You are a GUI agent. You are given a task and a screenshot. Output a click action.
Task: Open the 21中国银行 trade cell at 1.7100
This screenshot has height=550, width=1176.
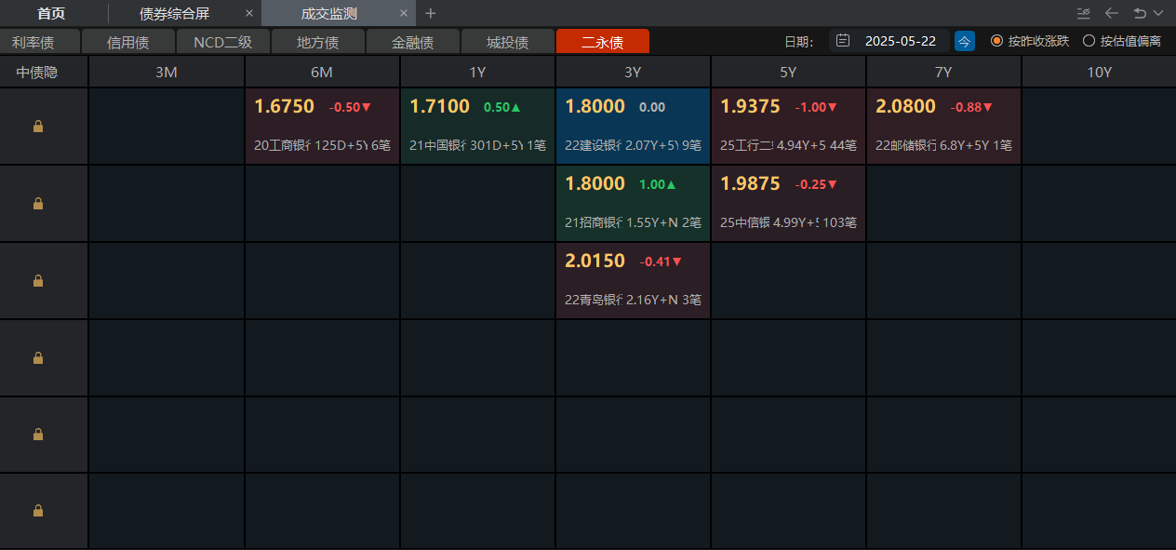[477, 127]
